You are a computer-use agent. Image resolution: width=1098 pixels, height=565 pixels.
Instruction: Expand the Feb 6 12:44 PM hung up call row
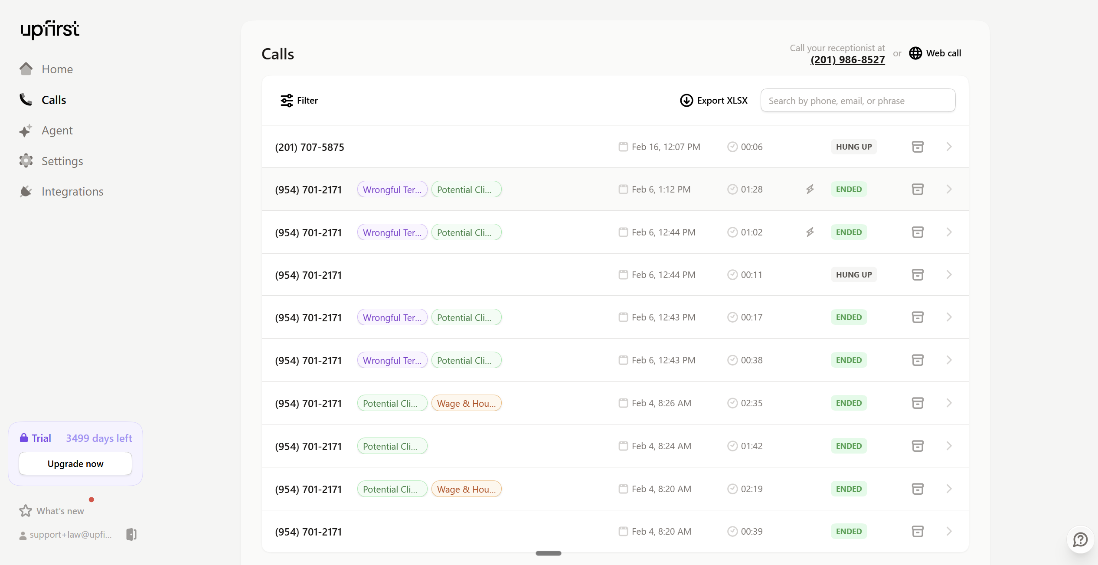coord(949,274)
